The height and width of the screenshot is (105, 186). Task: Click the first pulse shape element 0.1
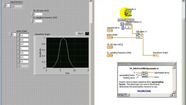click(24, 35)
